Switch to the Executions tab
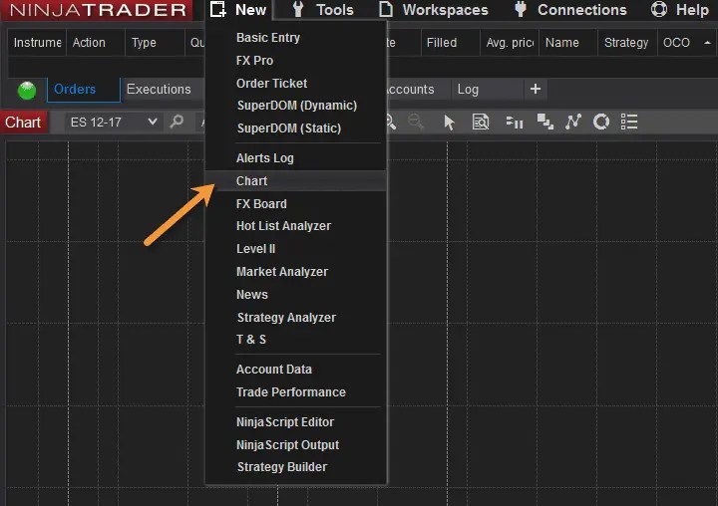Viewport: 718px width, 506px height. click(163, 90)
